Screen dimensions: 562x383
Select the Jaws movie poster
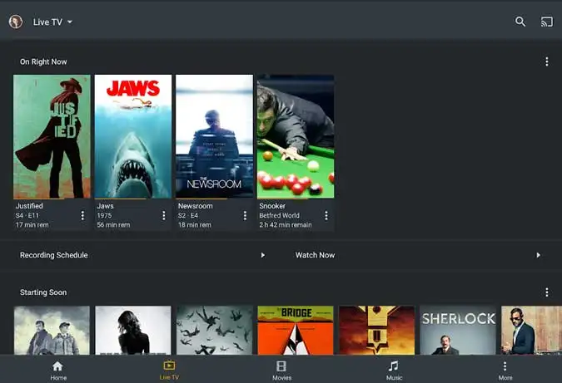tap(133, 136)
